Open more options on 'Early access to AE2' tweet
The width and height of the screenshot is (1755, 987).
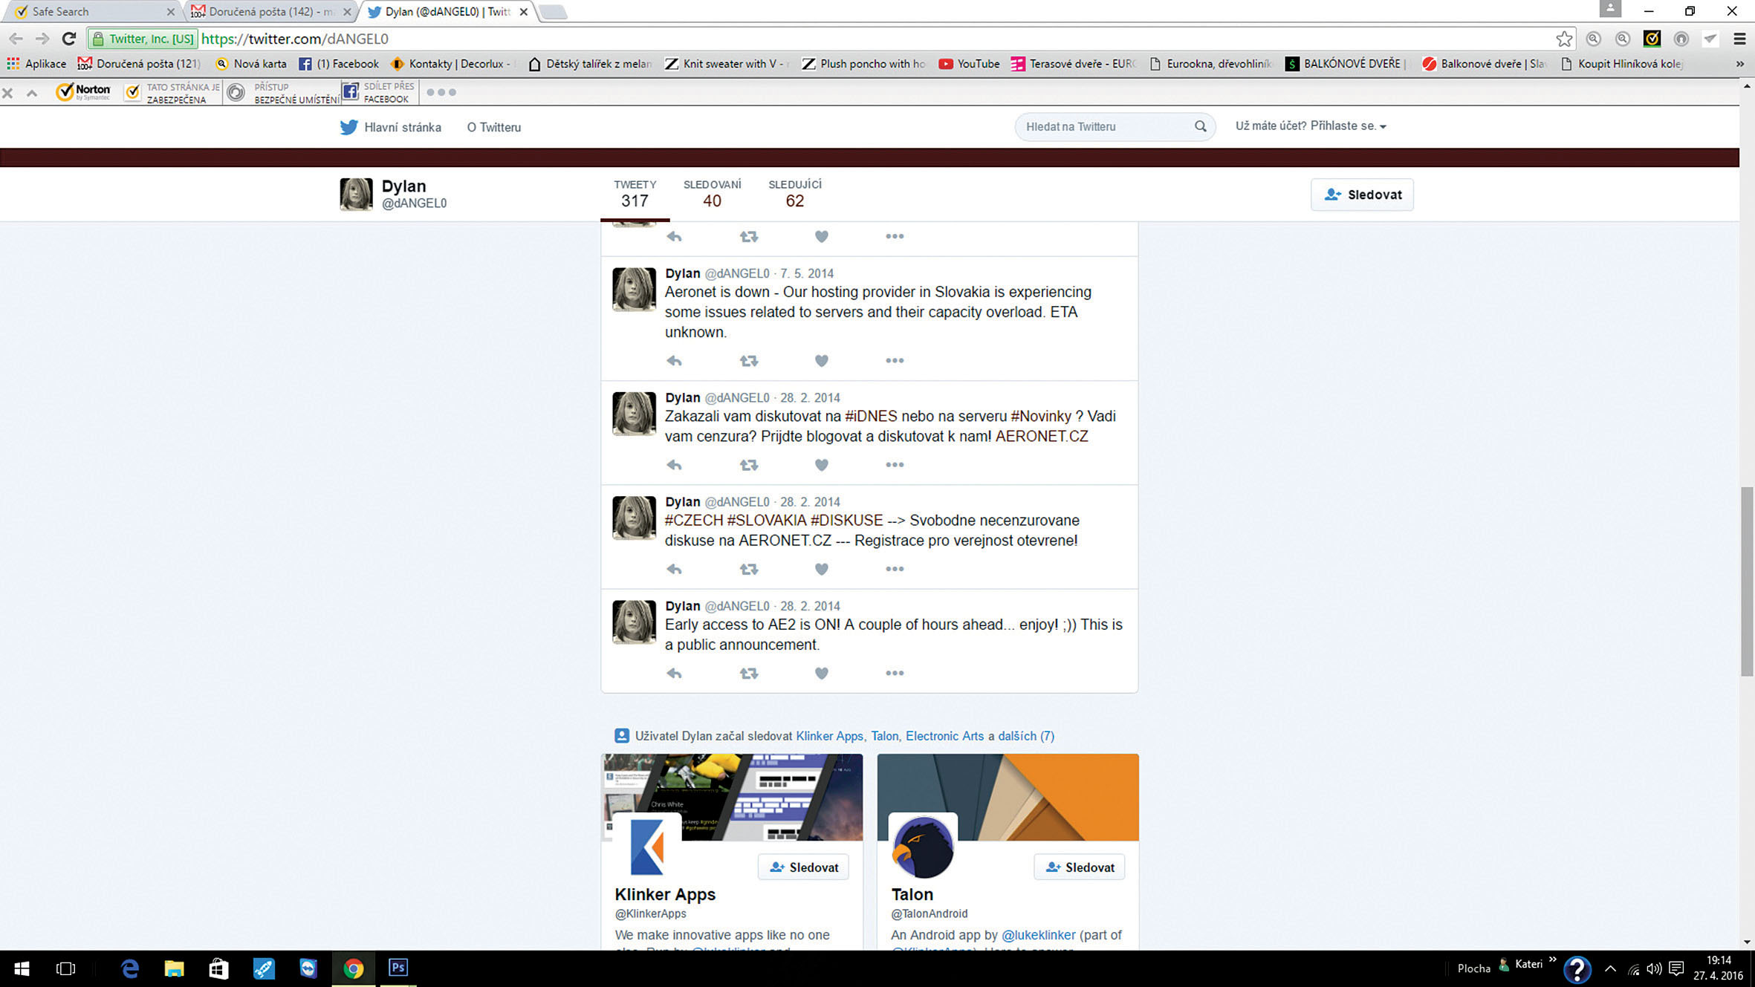point(895,673)
